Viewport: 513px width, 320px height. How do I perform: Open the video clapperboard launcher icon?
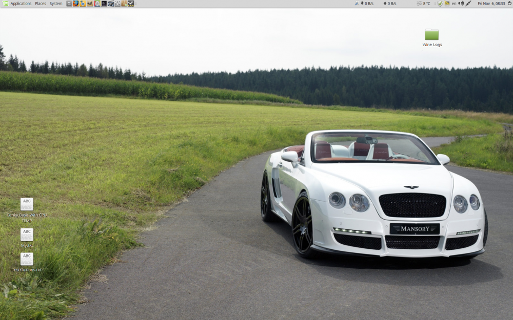tap(111, 4)
